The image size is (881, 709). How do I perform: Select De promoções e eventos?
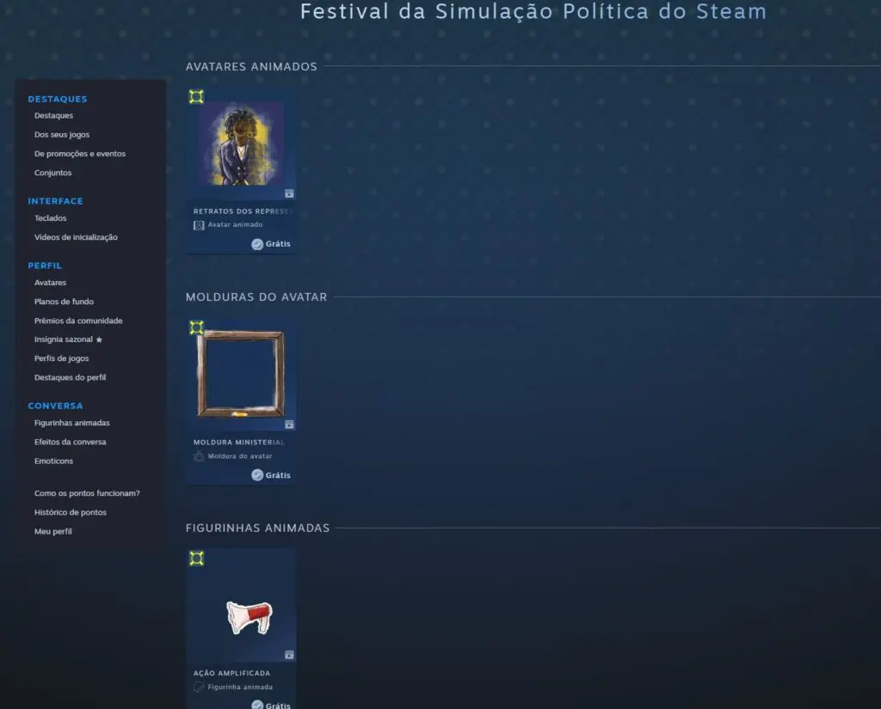(80, 154)
